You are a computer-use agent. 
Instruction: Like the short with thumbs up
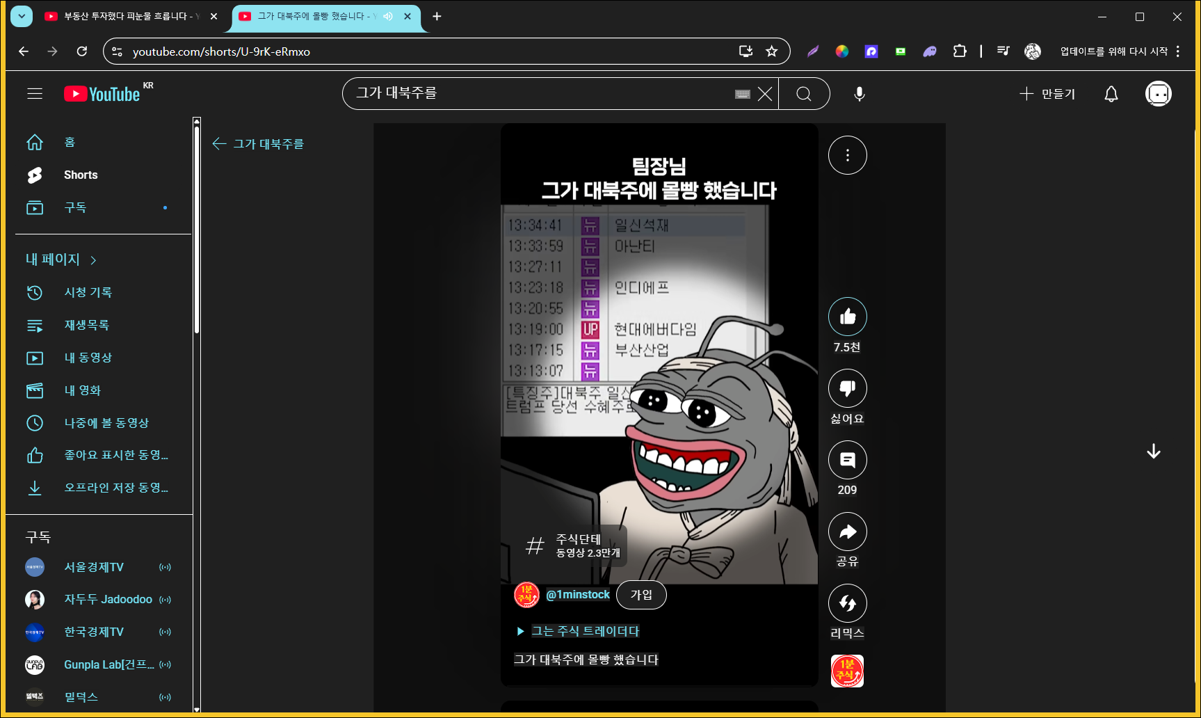[x=847, y=317]
